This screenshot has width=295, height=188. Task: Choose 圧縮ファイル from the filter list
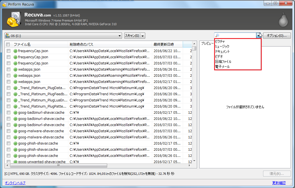click(238, 62)
